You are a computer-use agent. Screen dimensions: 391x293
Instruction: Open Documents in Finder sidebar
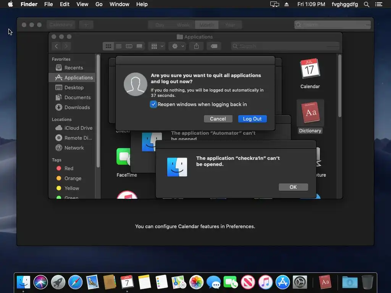click(72, 97)
